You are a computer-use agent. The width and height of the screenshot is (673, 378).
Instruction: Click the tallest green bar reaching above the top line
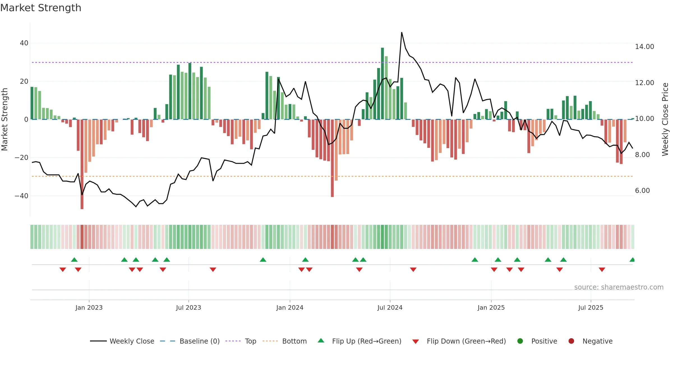(382, 83)
